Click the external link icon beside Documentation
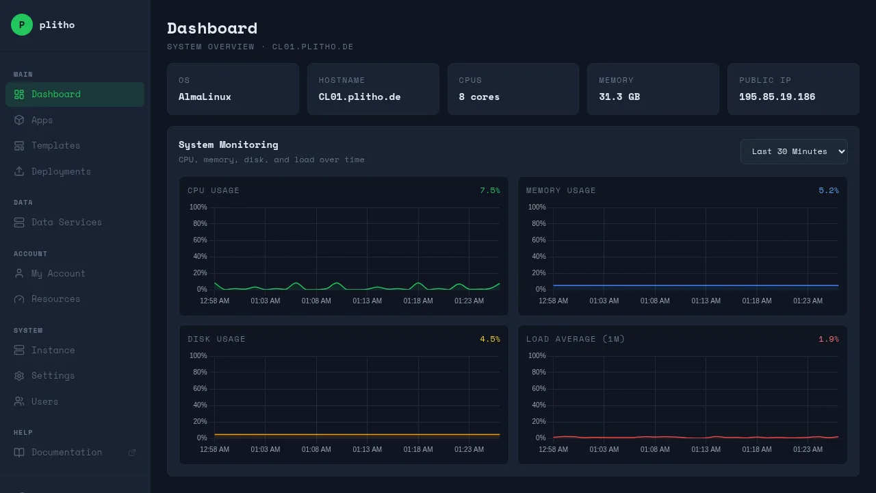 [132, 453]
